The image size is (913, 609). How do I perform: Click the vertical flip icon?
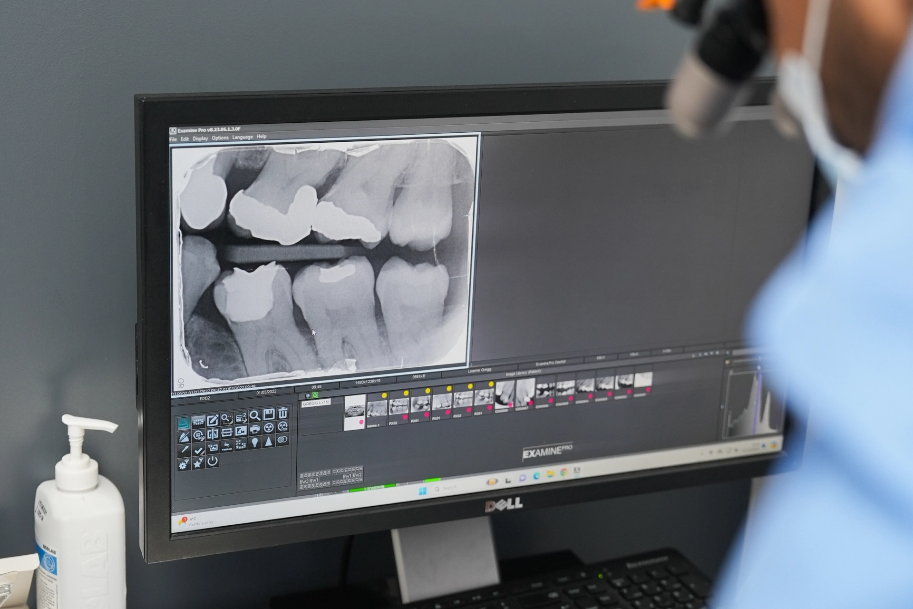click(x=227, y=432)
